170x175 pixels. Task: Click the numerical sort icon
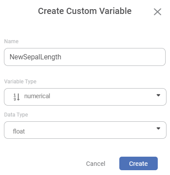17,97
